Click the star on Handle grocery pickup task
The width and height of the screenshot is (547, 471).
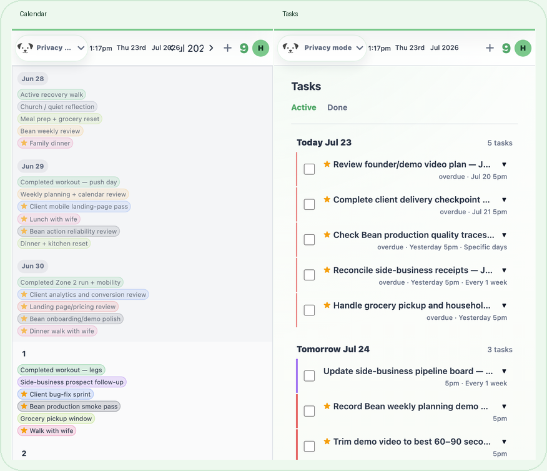tap(327, 305)
